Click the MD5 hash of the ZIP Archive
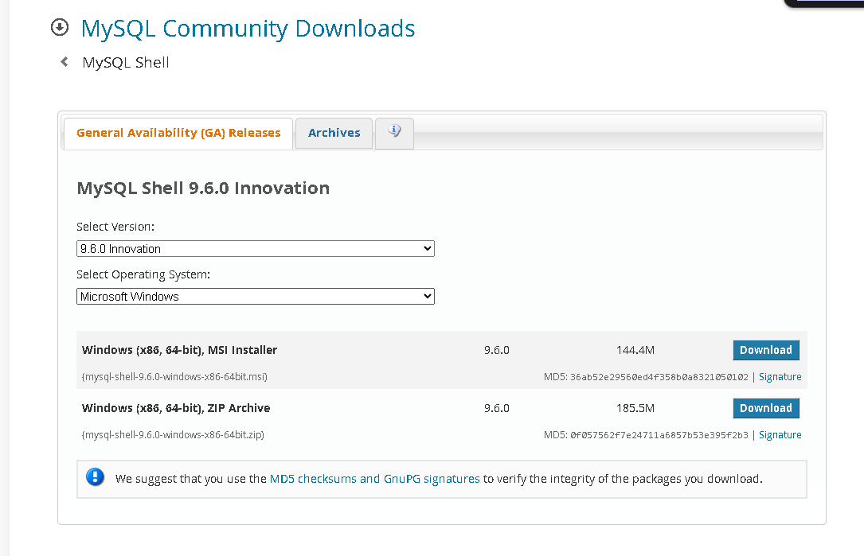This screenshot has width=864, height=556. pos(659,435)
